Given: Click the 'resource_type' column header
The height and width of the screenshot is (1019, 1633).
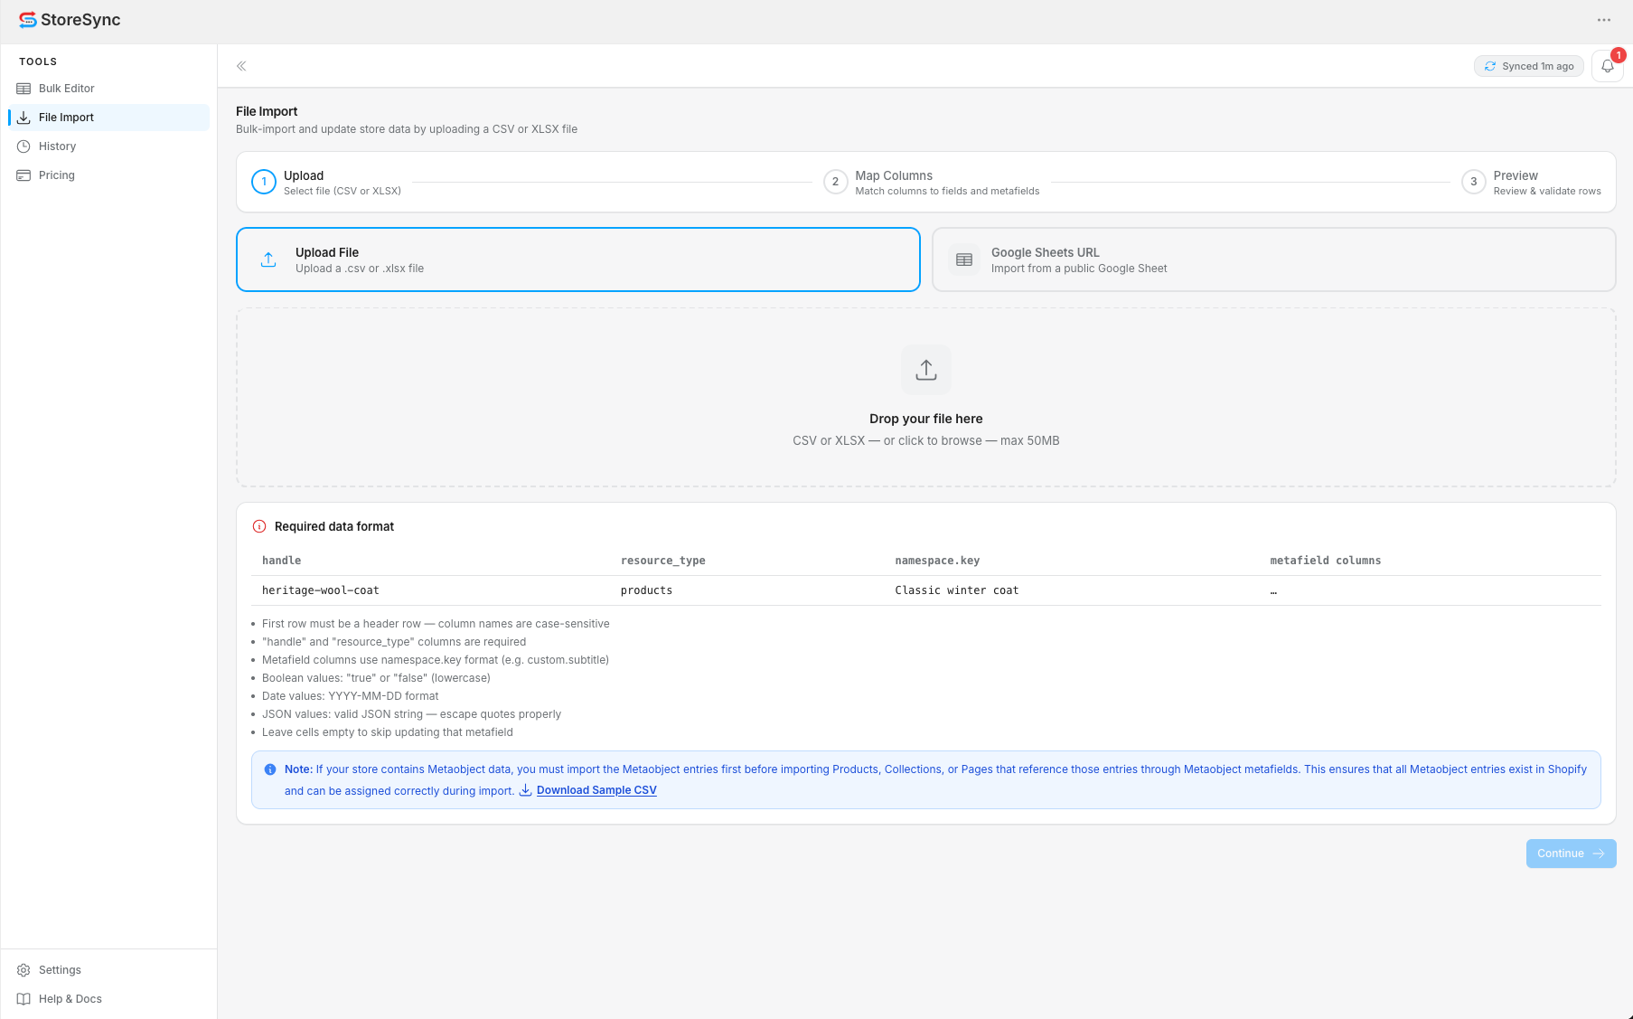Looking at the screenshot, I should click(x=663, y=561).
